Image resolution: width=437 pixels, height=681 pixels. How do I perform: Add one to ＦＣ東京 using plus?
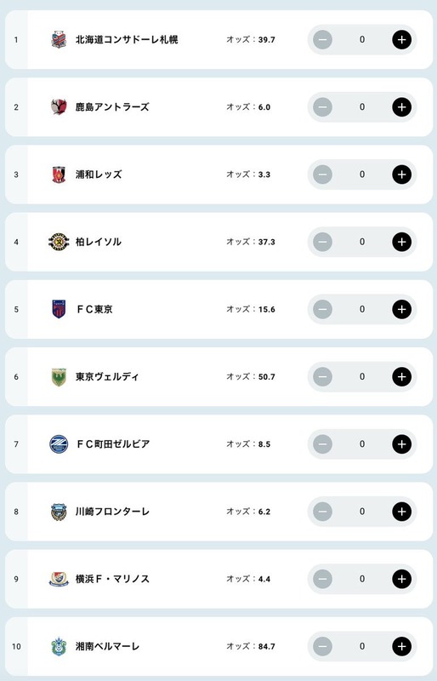401,309
